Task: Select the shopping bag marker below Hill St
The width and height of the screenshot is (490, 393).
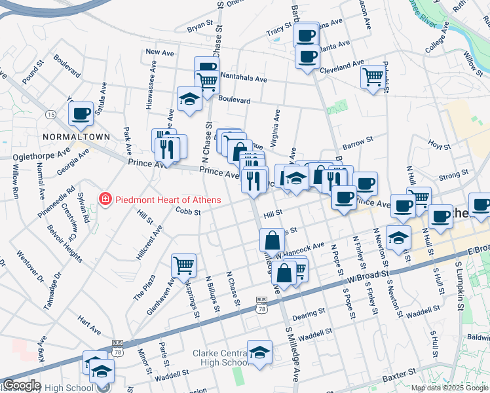Action: [272, 240]
